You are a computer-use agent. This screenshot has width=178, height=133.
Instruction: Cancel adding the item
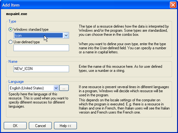point(40,126)
